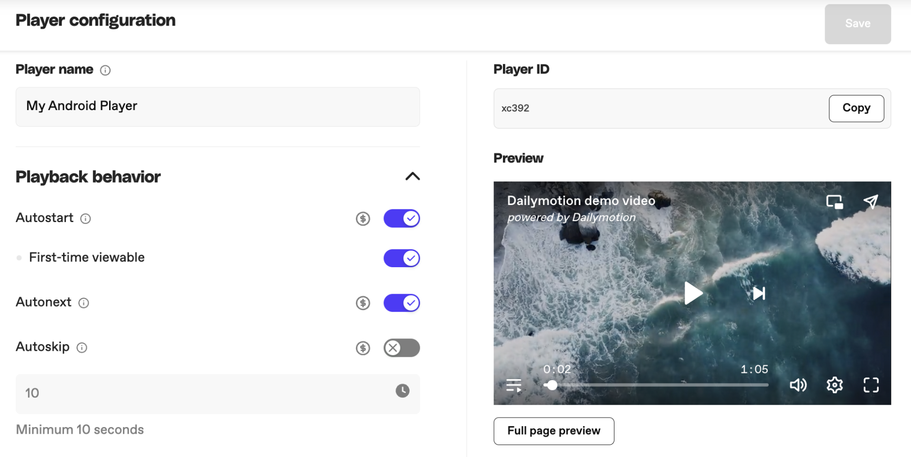Click the monetization icon next to Autostart

pyautogui.click(x=363, y=218)
